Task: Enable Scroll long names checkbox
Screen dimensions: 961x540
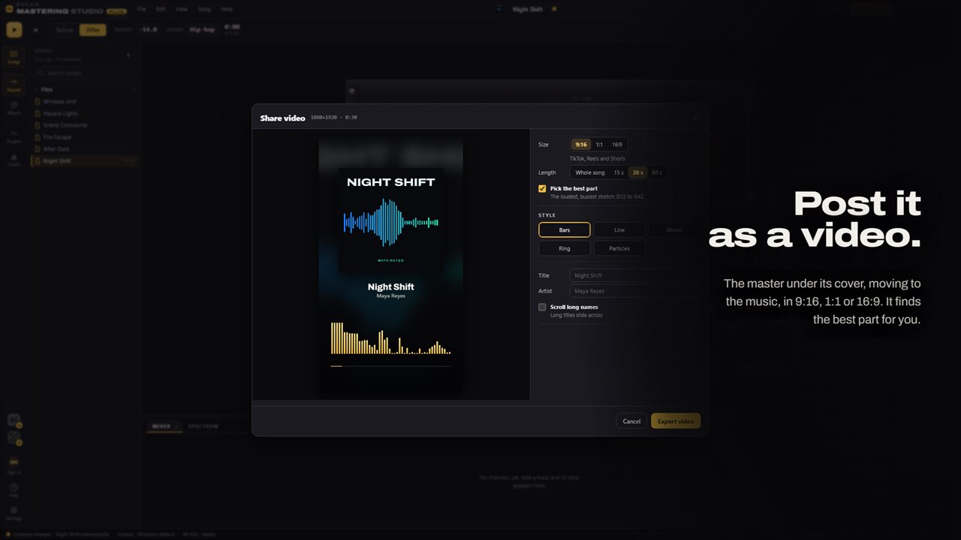Action: [x=542, y=307]
